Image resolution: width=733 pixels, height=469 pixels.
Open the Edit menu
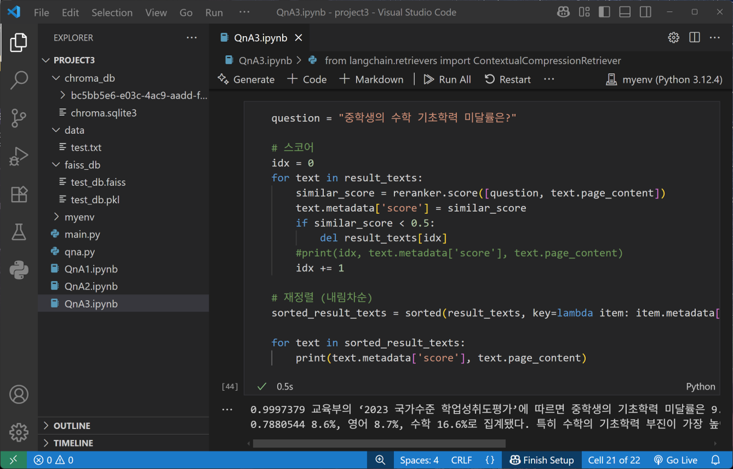pos(71,12)
